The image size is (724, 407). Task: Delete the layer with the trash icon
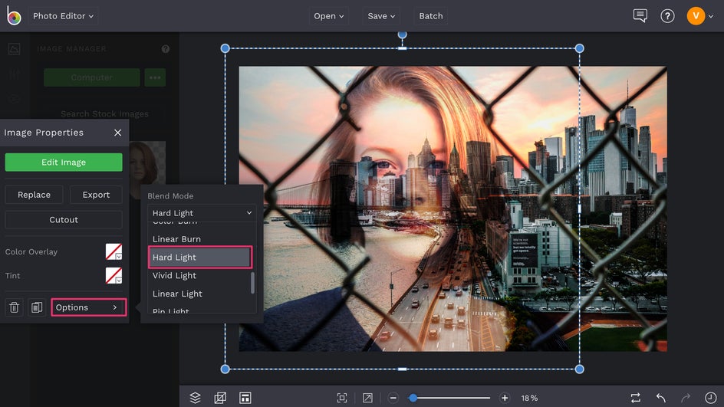15,307
